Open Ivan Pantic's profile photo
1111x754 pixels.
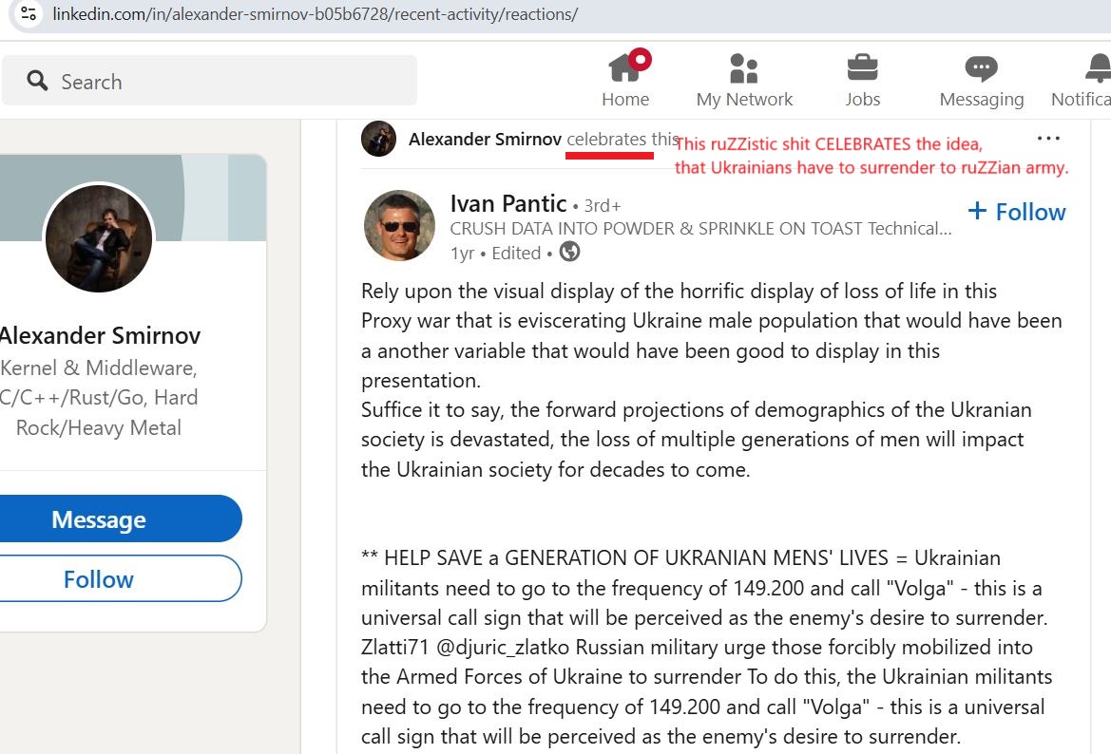pos(399,226)
